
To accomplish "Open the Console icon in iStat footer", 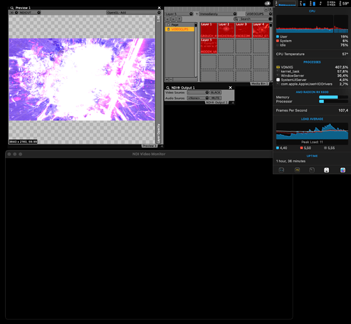I will (x=297, y=170).
